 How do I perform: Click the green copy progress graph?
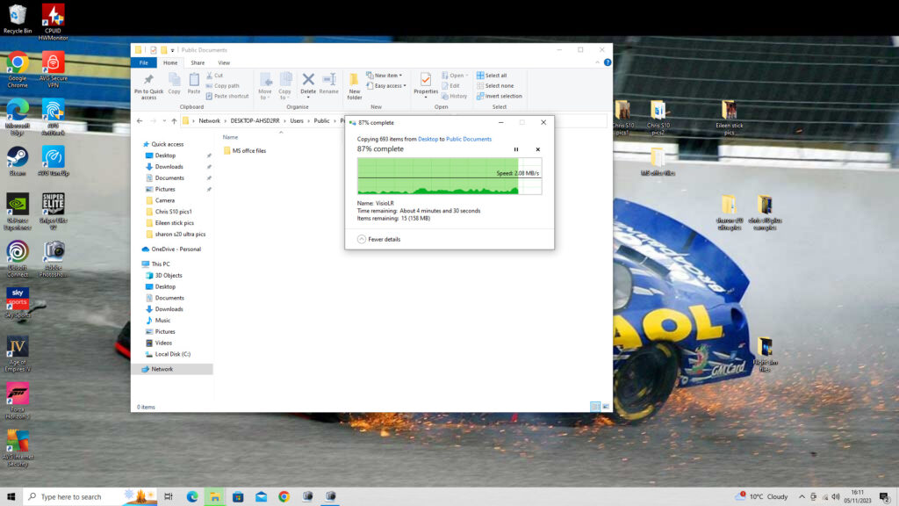click(x=437, y=176)
